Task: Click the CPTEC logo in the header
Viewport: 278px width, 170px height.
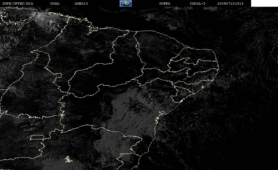Action: 126,3
